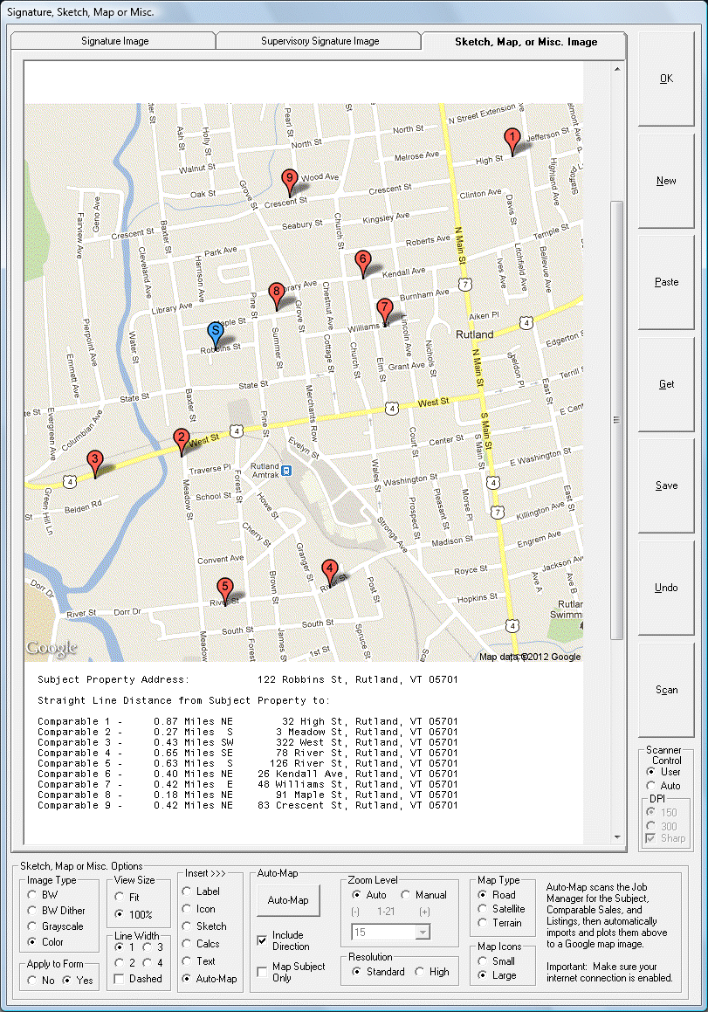
Task: Click the Rutland Amtrak station icon
Action: coord(286,472)
